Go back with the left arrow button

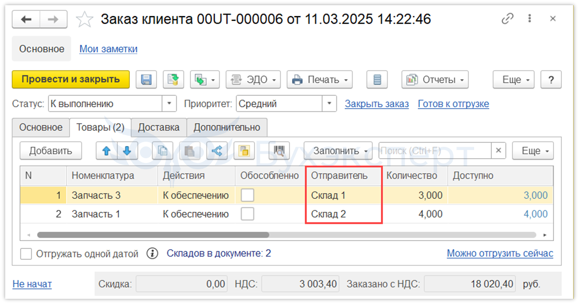[26, 19]
